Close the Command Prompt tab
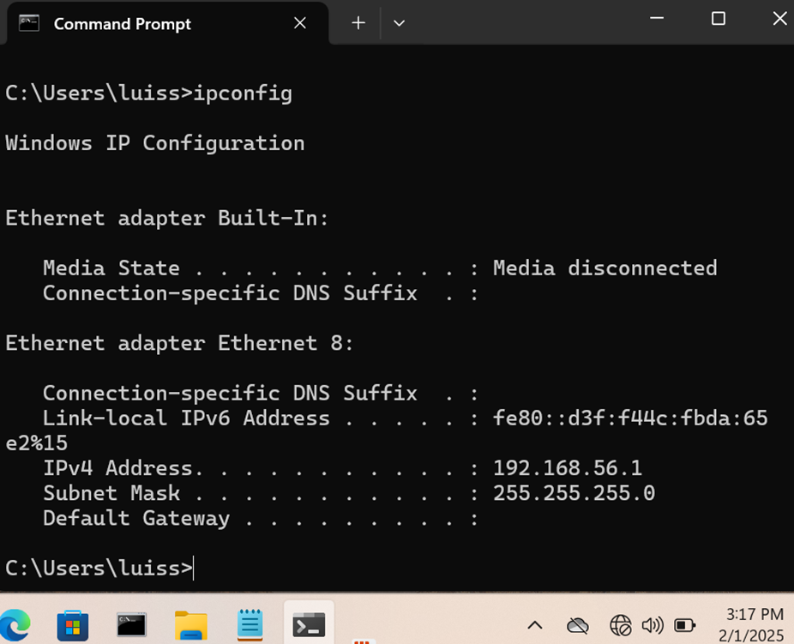The height and width of the screenshot is (644, 794). point(300,23)
